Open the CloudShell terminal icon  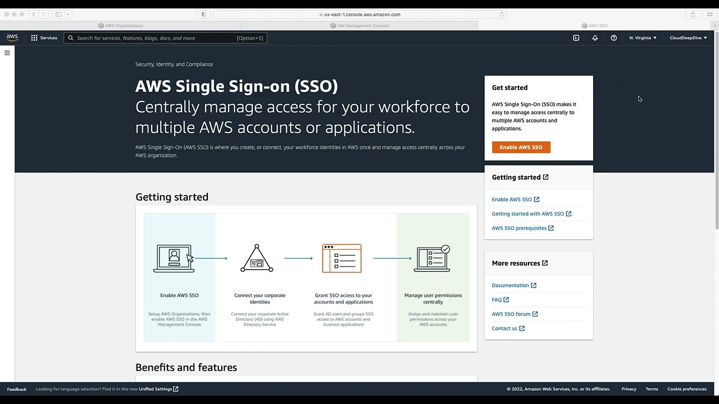(576, 38)
